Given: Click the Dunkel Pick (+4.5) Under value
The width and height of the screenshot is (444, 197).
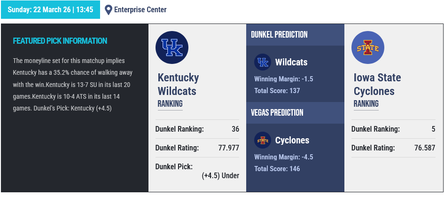Looking at the screenshot, I should click(220, 175).
